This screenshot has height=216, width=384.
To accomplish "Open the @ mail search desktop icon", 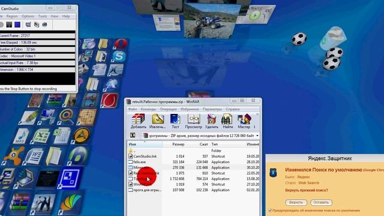I will [66, 116].
